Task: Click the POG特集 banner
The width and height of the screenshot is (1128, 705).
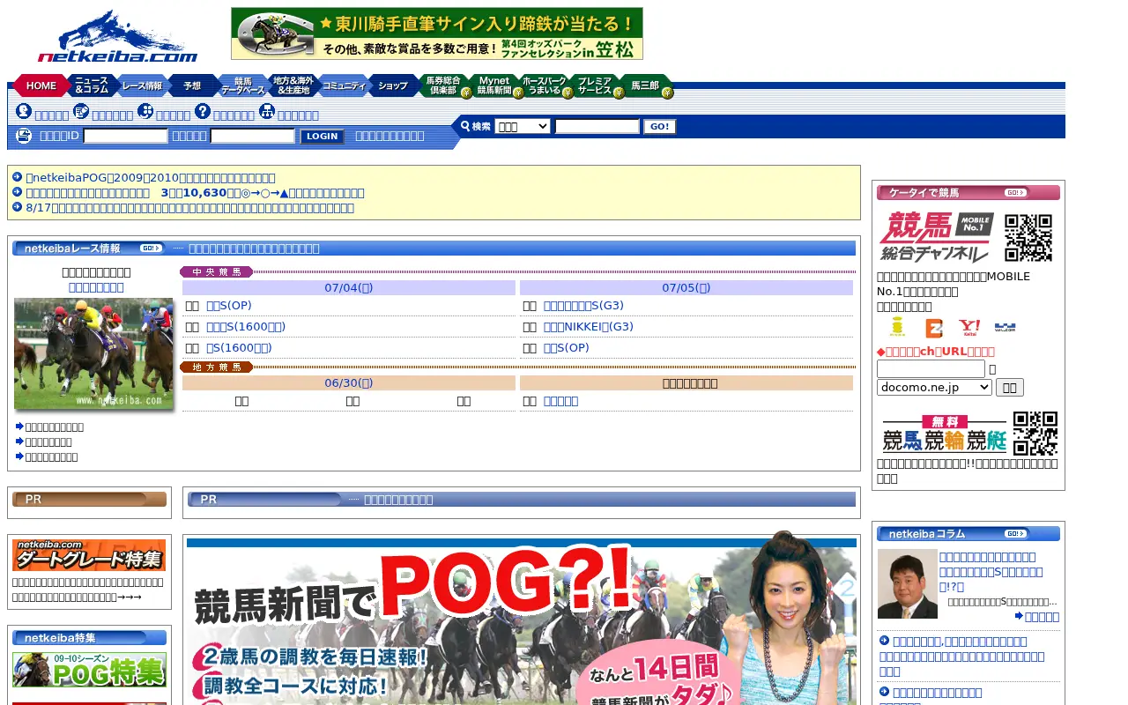Action: coord(89,670)
